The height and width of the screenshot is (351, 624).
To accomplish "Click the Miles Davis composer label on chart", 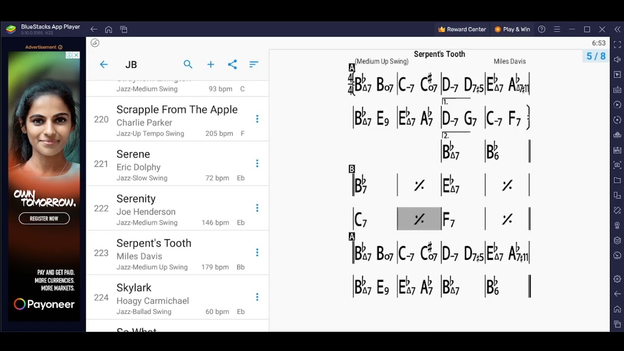I will click(x=509, y=61).
